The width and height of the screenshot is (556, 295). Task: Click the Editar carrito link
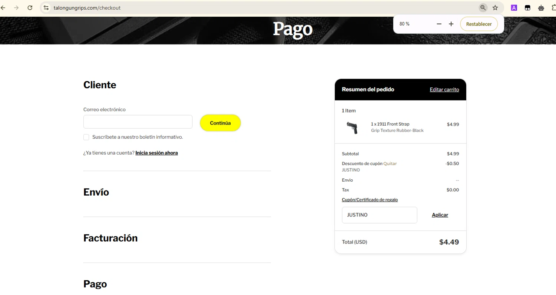pos(444,89)
